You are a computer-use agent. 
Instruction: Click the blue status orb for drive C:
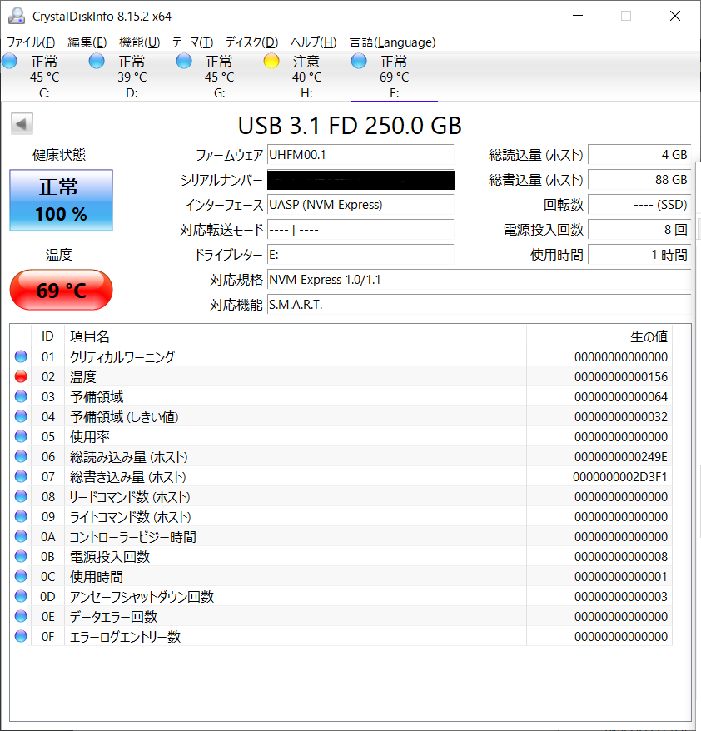(9, 61)
